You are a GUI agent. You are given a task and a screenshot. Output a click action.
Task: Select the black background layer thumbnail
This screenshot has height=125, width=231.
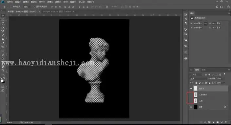pos(196,107)
